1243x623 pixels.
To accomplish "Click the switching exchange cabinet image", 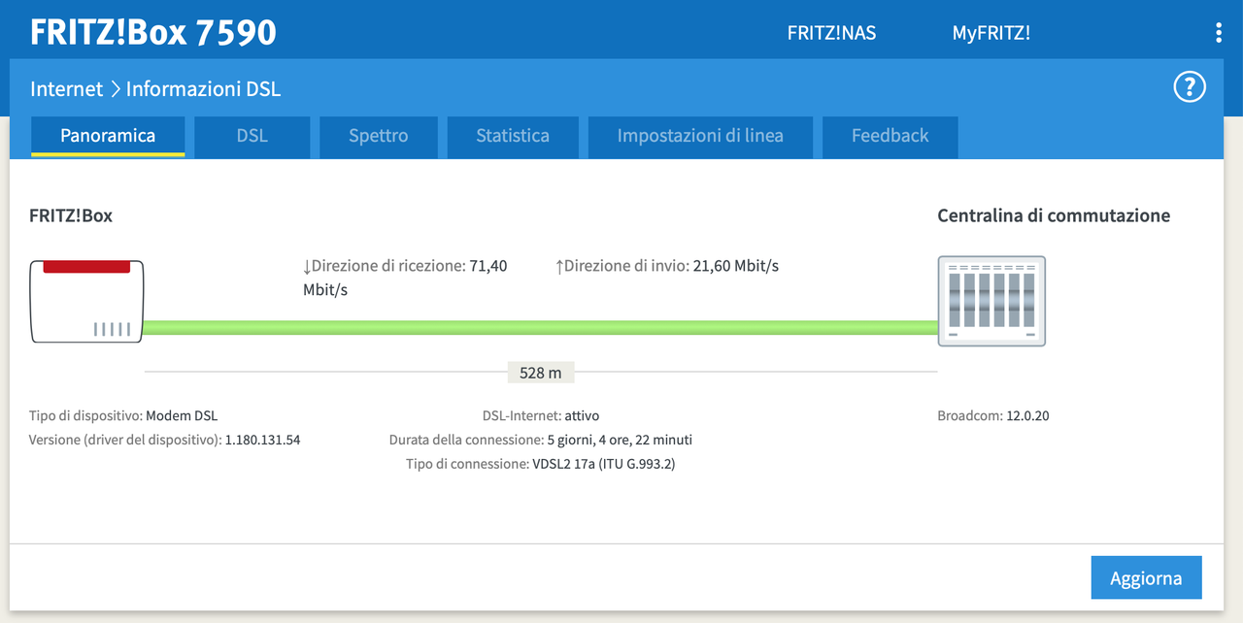I will [991, 301].
